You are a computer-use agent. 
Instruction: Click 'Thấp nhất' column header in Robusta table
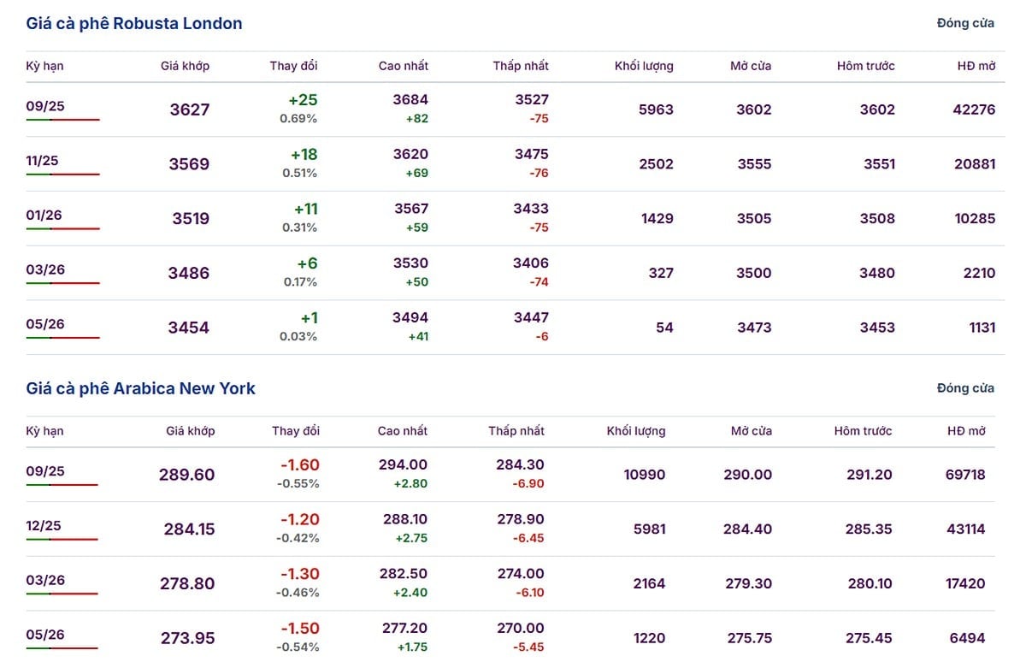pos(521,66)
